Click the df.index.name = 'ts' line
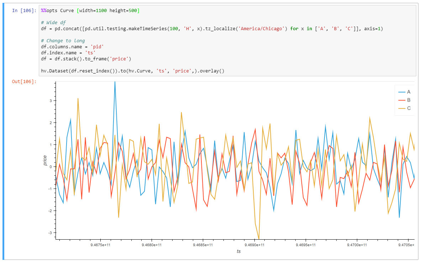The image size is (422, 262). click(x=68, y=53)
